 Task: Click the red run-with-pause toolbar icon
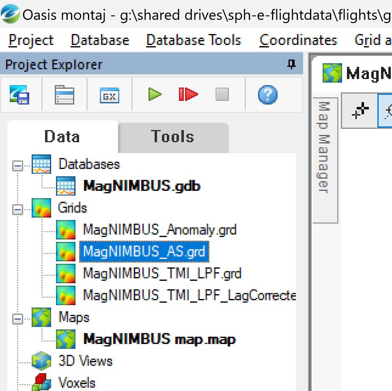pos(188,94)
